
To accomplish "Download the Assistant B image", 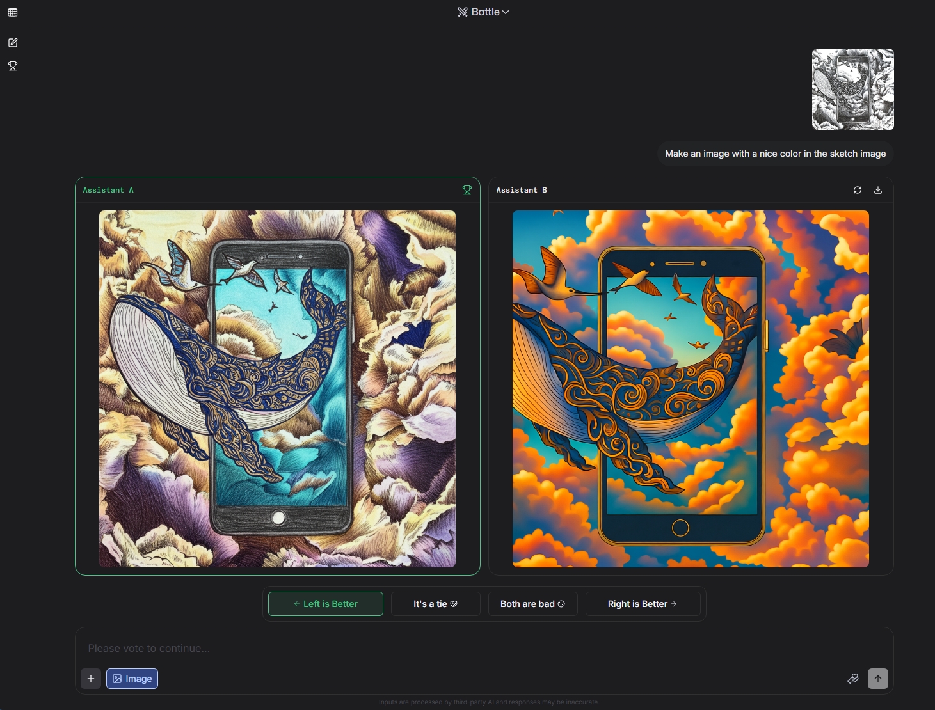I will (x=878, y=190).
